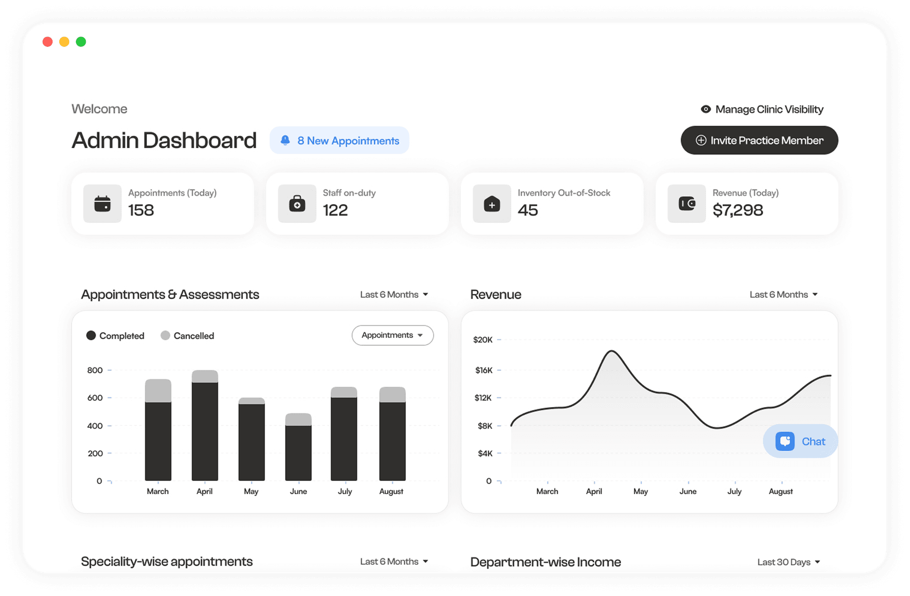This screenshot has height=596, width=910.
Task: Toggle the Completed legend series
Action: point(121,336)
